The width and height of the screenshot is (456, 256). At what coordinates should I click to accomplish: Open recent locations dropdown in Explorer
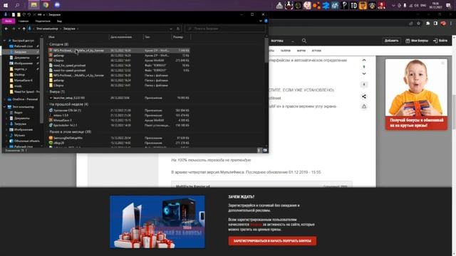pyautogui.click(x=19, y=28)
